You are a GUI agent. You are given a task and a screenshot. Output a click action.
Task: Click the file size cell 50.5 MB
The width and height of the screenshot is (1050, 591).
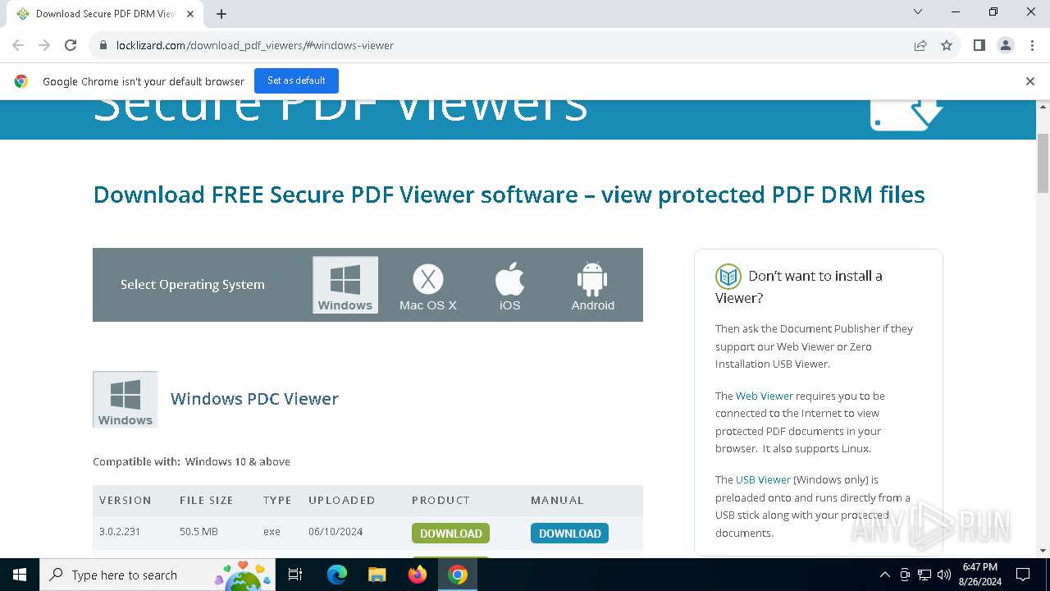[199, 532]
